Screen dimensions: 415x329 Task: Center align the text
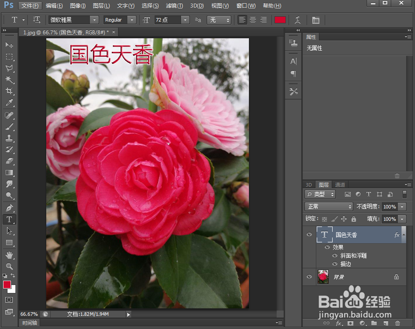[253, 20]
